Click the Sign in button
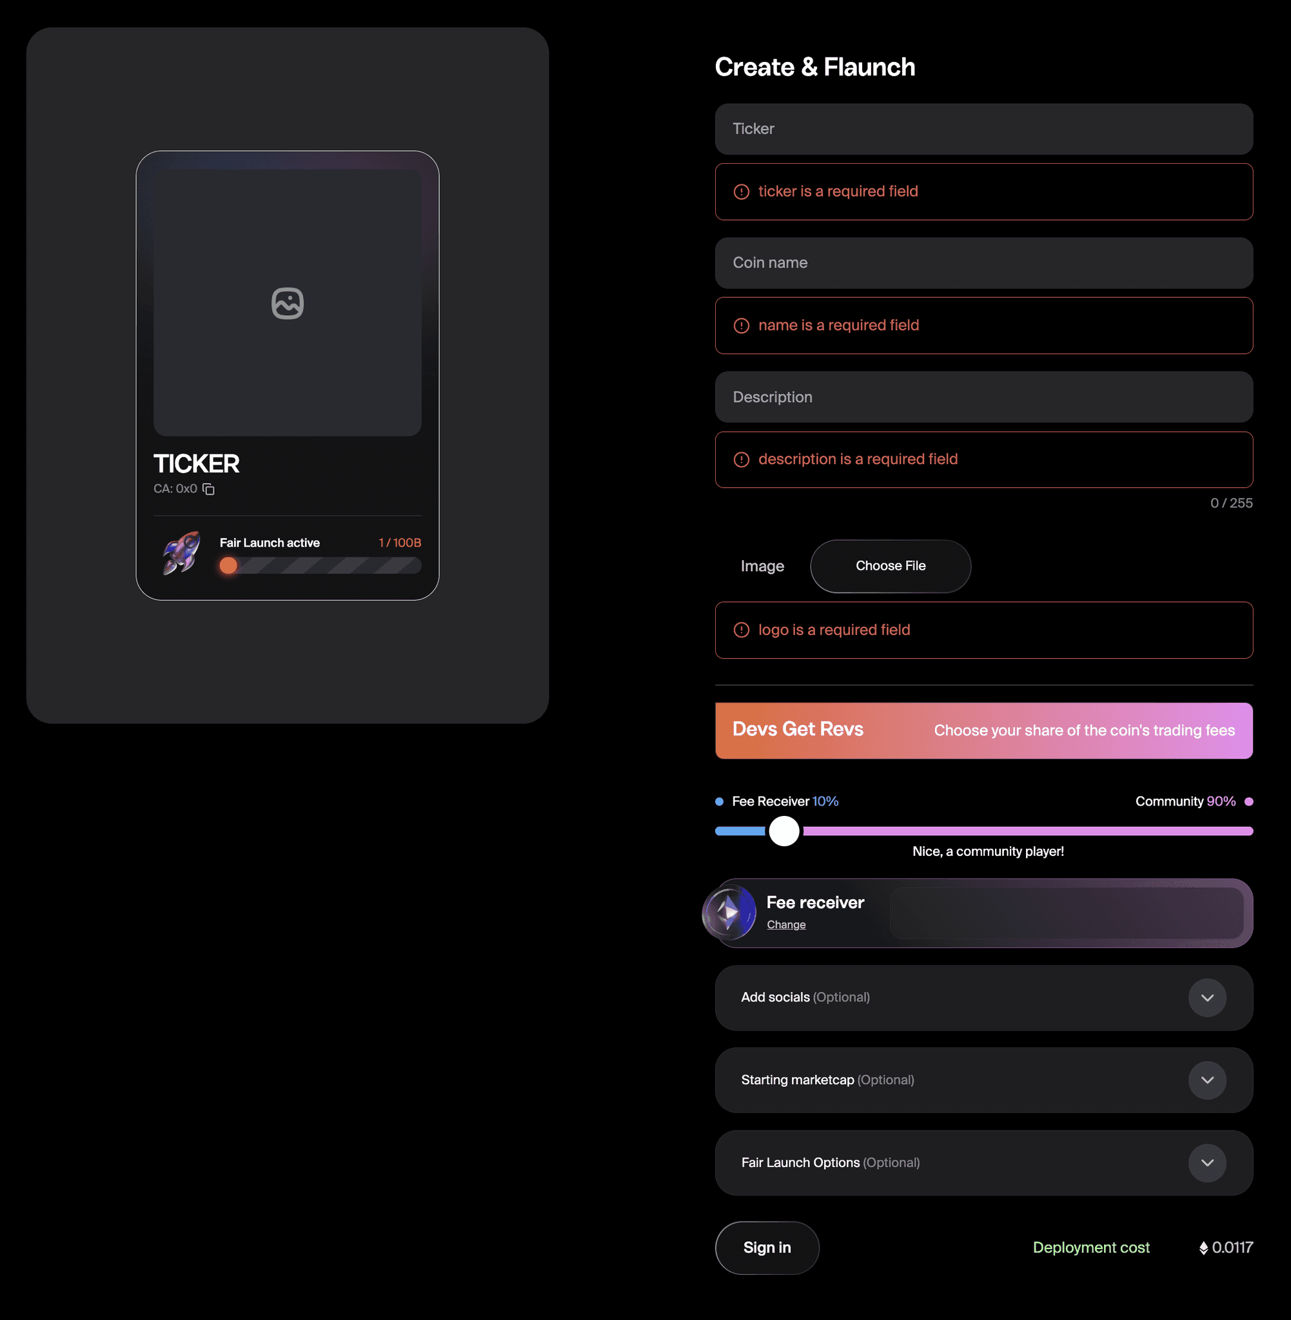The image size is (1291, 1320). click(767, 1247)
